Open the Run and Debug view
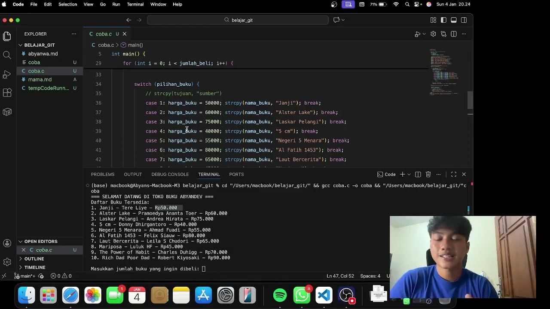550x309 pixels. click(x=7, y=74)
